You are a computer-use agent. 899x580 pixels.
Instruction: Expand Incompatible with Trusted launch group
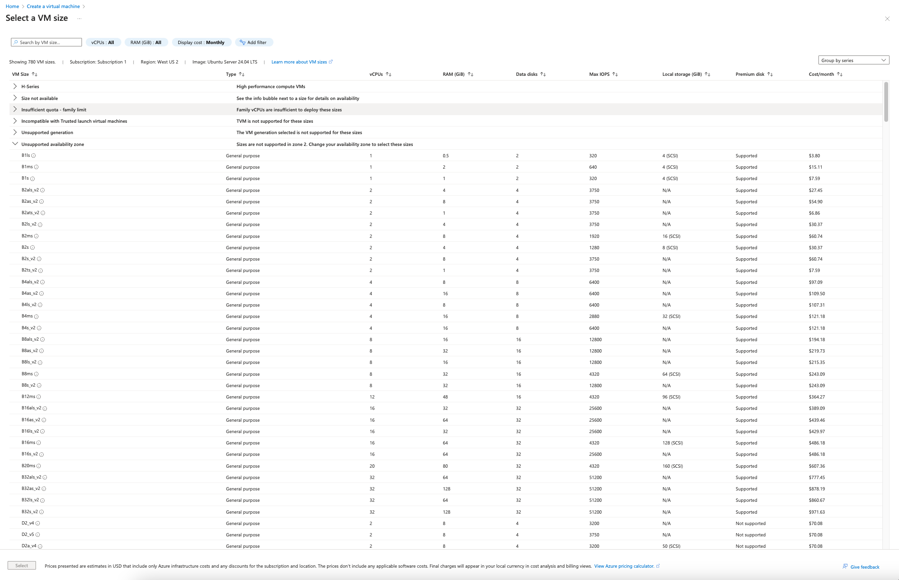click(15, 121)
